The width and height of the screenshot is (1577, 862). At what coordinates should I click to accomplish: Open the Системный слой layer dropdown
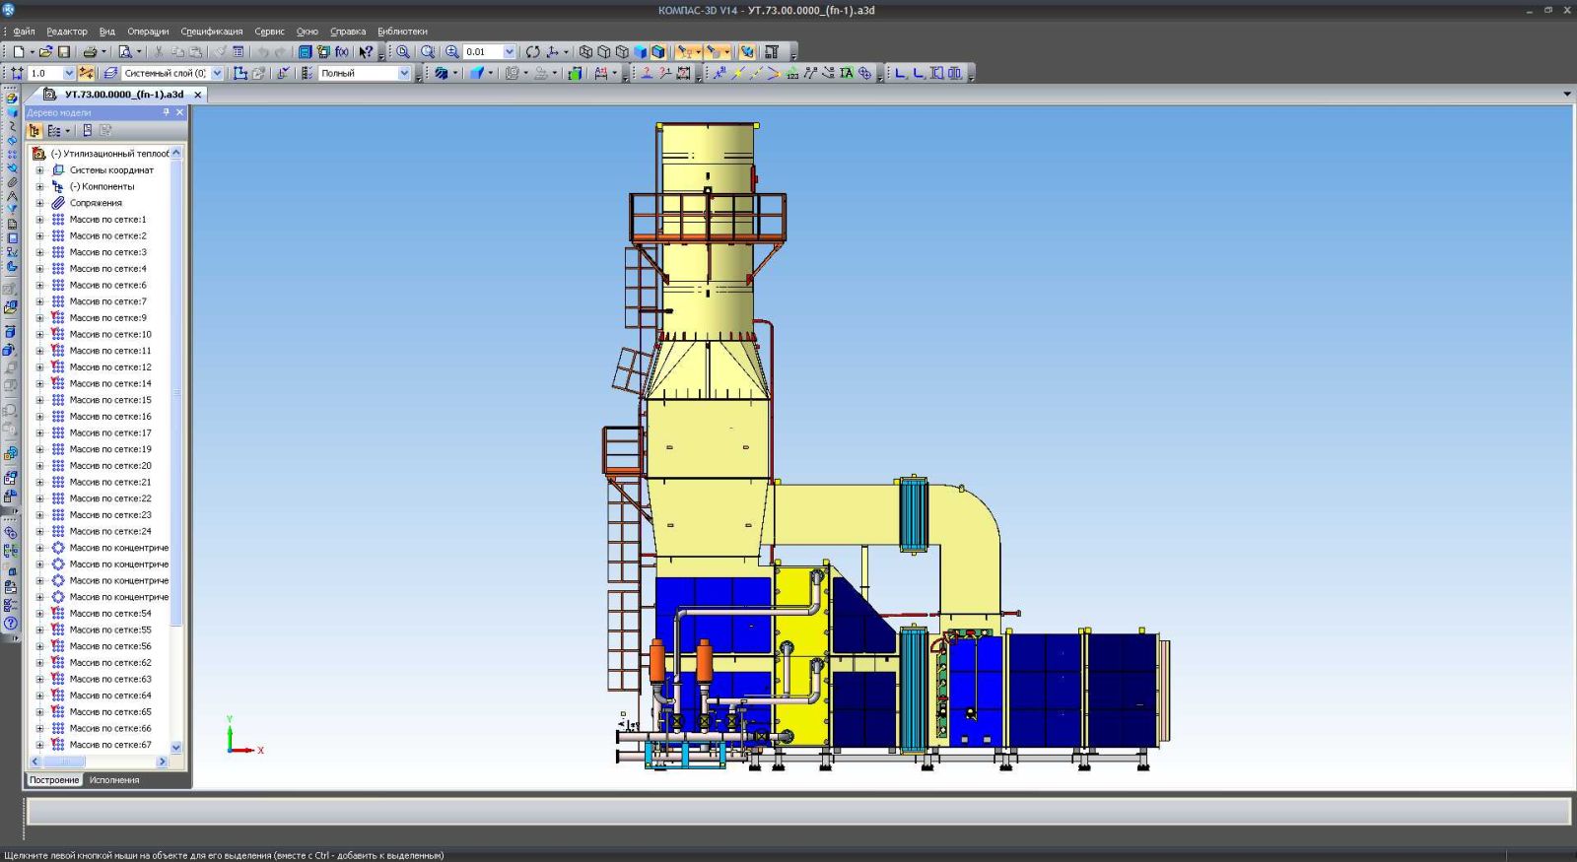(217, 73)
